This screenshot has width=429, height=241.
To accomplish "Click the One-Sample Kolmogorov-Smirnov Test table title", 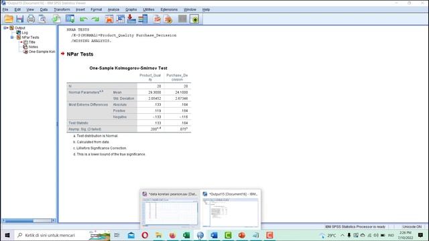I will (x=128, y=68).
